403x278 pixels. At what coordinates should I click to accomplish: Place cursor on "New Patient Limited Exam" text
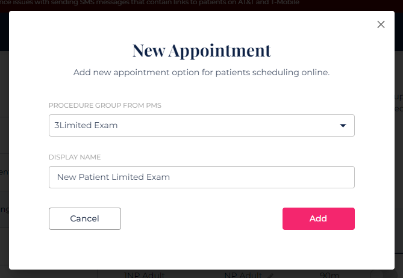coord(113,178)
